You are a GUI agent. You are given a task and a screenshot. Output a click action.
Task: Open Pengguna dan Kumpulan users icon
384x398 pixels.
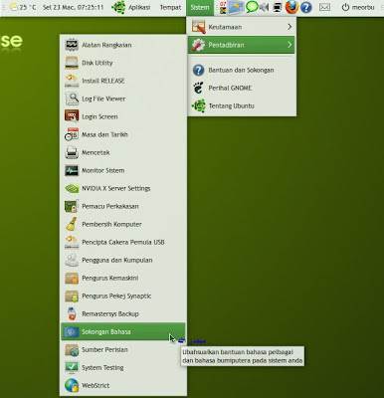coord(72,260)
